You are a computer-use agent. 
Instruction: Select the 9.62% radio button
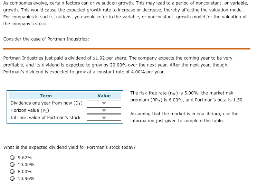[x=12, y=157]
